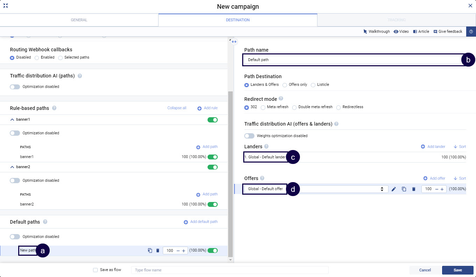Open the Global - Default offer dropdown
The height and width of the screenshot is (277, 476).
pos(382,189)
